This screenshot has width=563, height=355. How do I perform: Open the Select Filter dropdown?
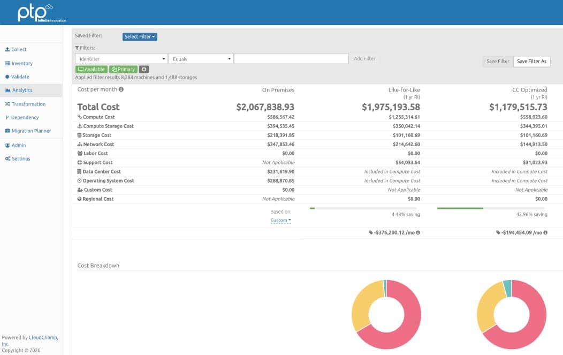[140, 37]
